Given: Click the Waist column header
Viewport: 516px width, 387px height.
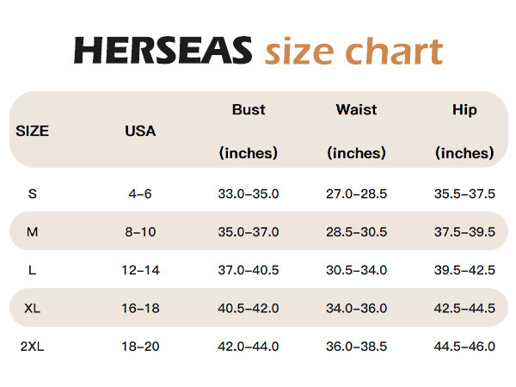Looking at the screenshot, I should pos(356,110).
